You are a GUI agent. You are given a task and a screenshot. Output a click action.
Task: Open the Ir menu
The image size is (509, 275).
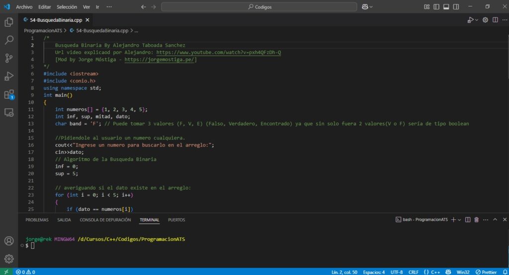pos(97,7)
